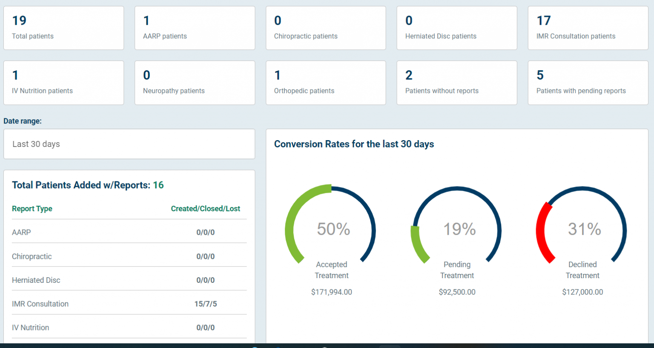Select the IMR Consultation report type row
The height and width of the screenshot is (348, 654).
129,304
